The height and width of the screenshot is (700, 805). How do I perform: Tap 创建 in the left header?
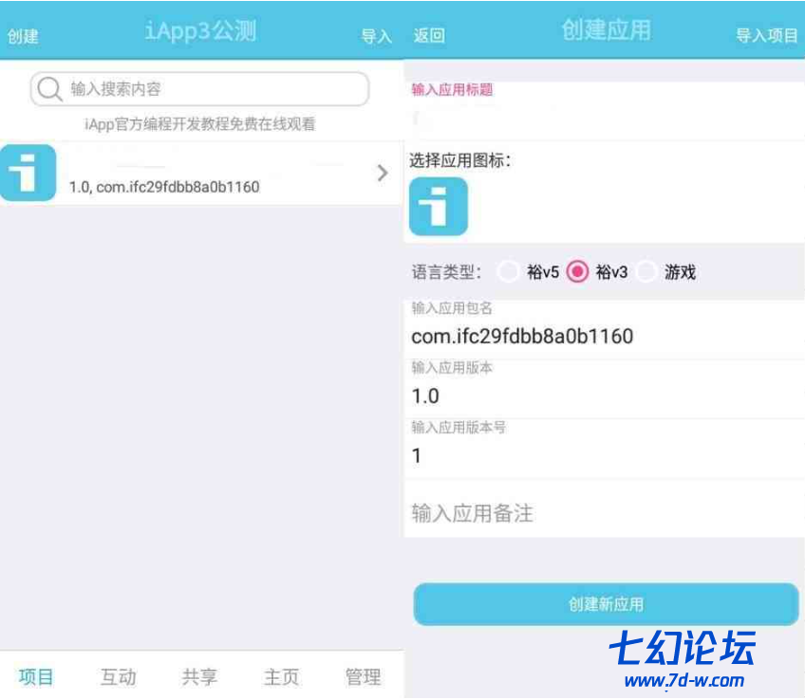[23, 36]
